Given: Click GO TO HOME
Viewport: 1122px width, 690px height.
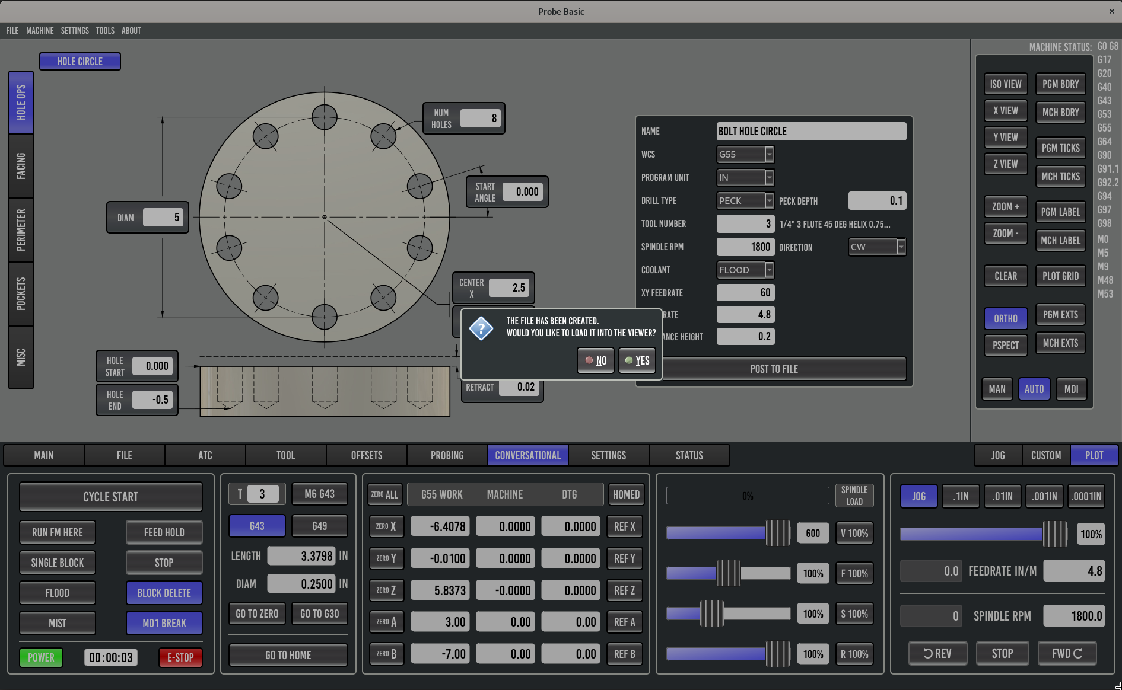Looking at the screenshot, I should coord(288,655).
